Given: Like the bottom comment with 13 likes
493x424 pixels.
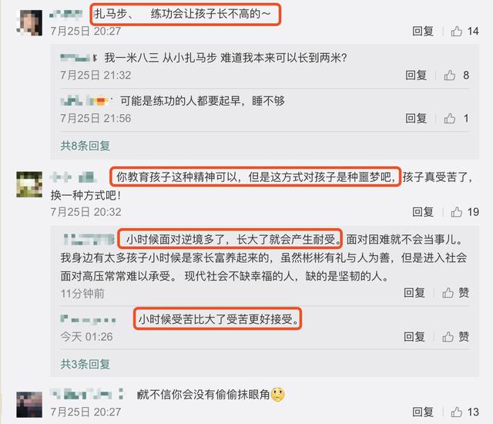Looking at the screenshot, I should tap(457, 412).
